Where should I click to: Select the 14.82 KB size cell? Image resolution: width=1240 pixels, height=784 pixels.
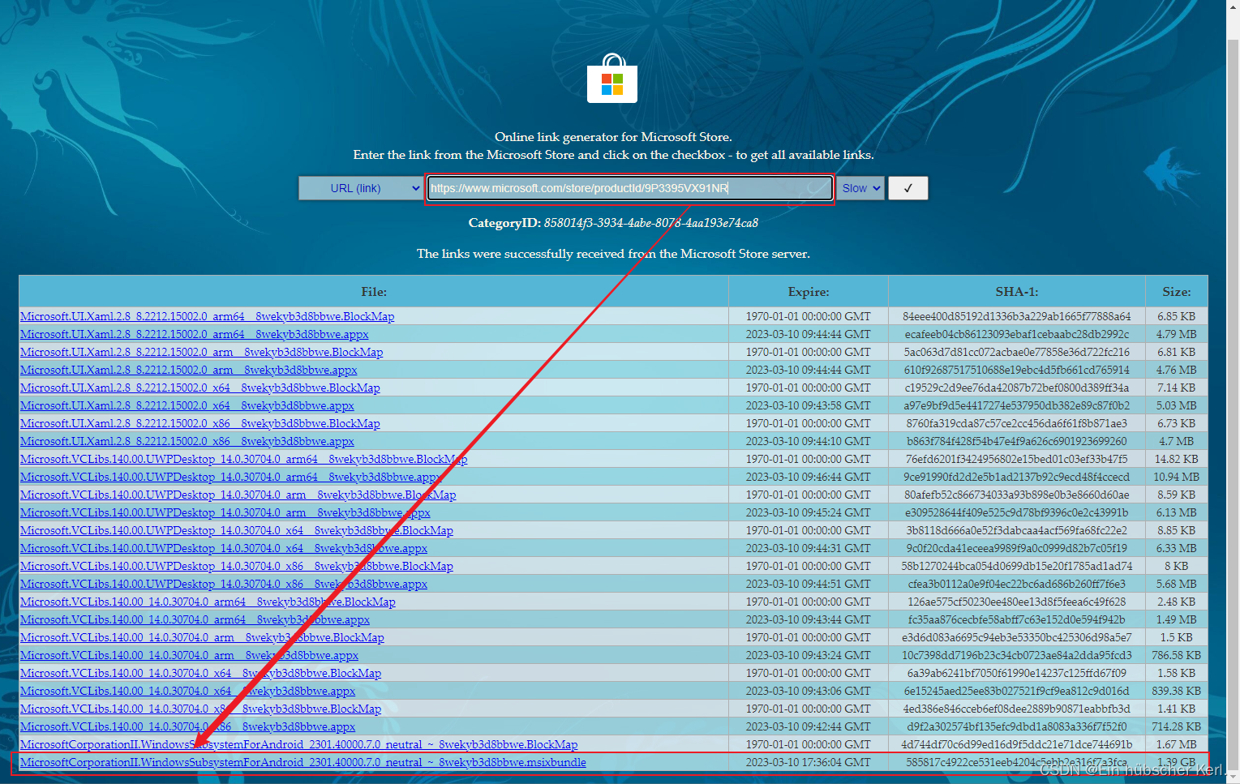(x=1177, y=459)
